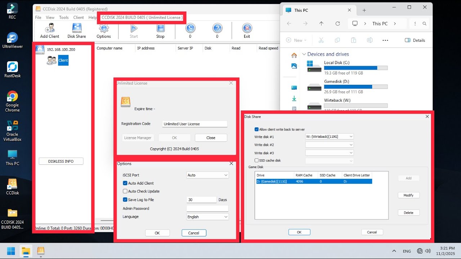Click the DISKLESS INFO button
Screen dimensions: 461x259
pyautogui.click(x=61, y=162)
